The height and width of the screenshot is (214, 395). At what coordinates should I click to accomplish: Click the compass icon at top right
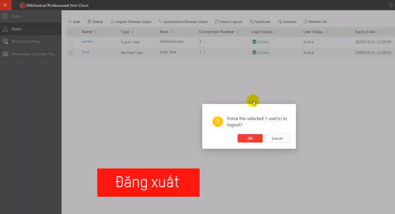391,5
